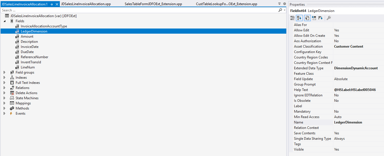Viewport: 384px width, 156px height.
Task: Close the JDSalesLineInvoiceAllocation:1 designer tab
Action: click(x=57, y=4)
